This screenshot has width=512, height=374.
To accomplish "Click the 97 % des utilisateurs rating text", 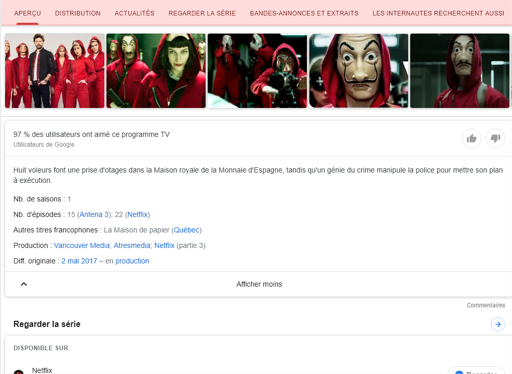I will point(91,134).
